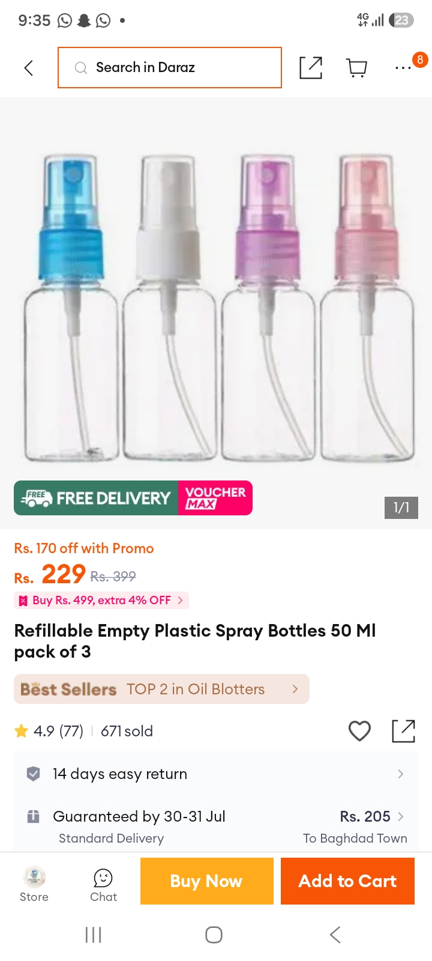The height and width of the screenshot is (961, 432).
Task: Expand the 14 days easy return row
Action: [216, 774]
